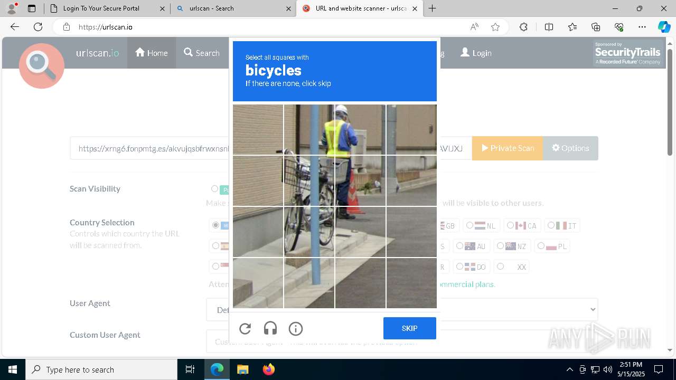Open Tab actions menu icon
Viewport: 676px width, 380px height.
click(32, 8)
